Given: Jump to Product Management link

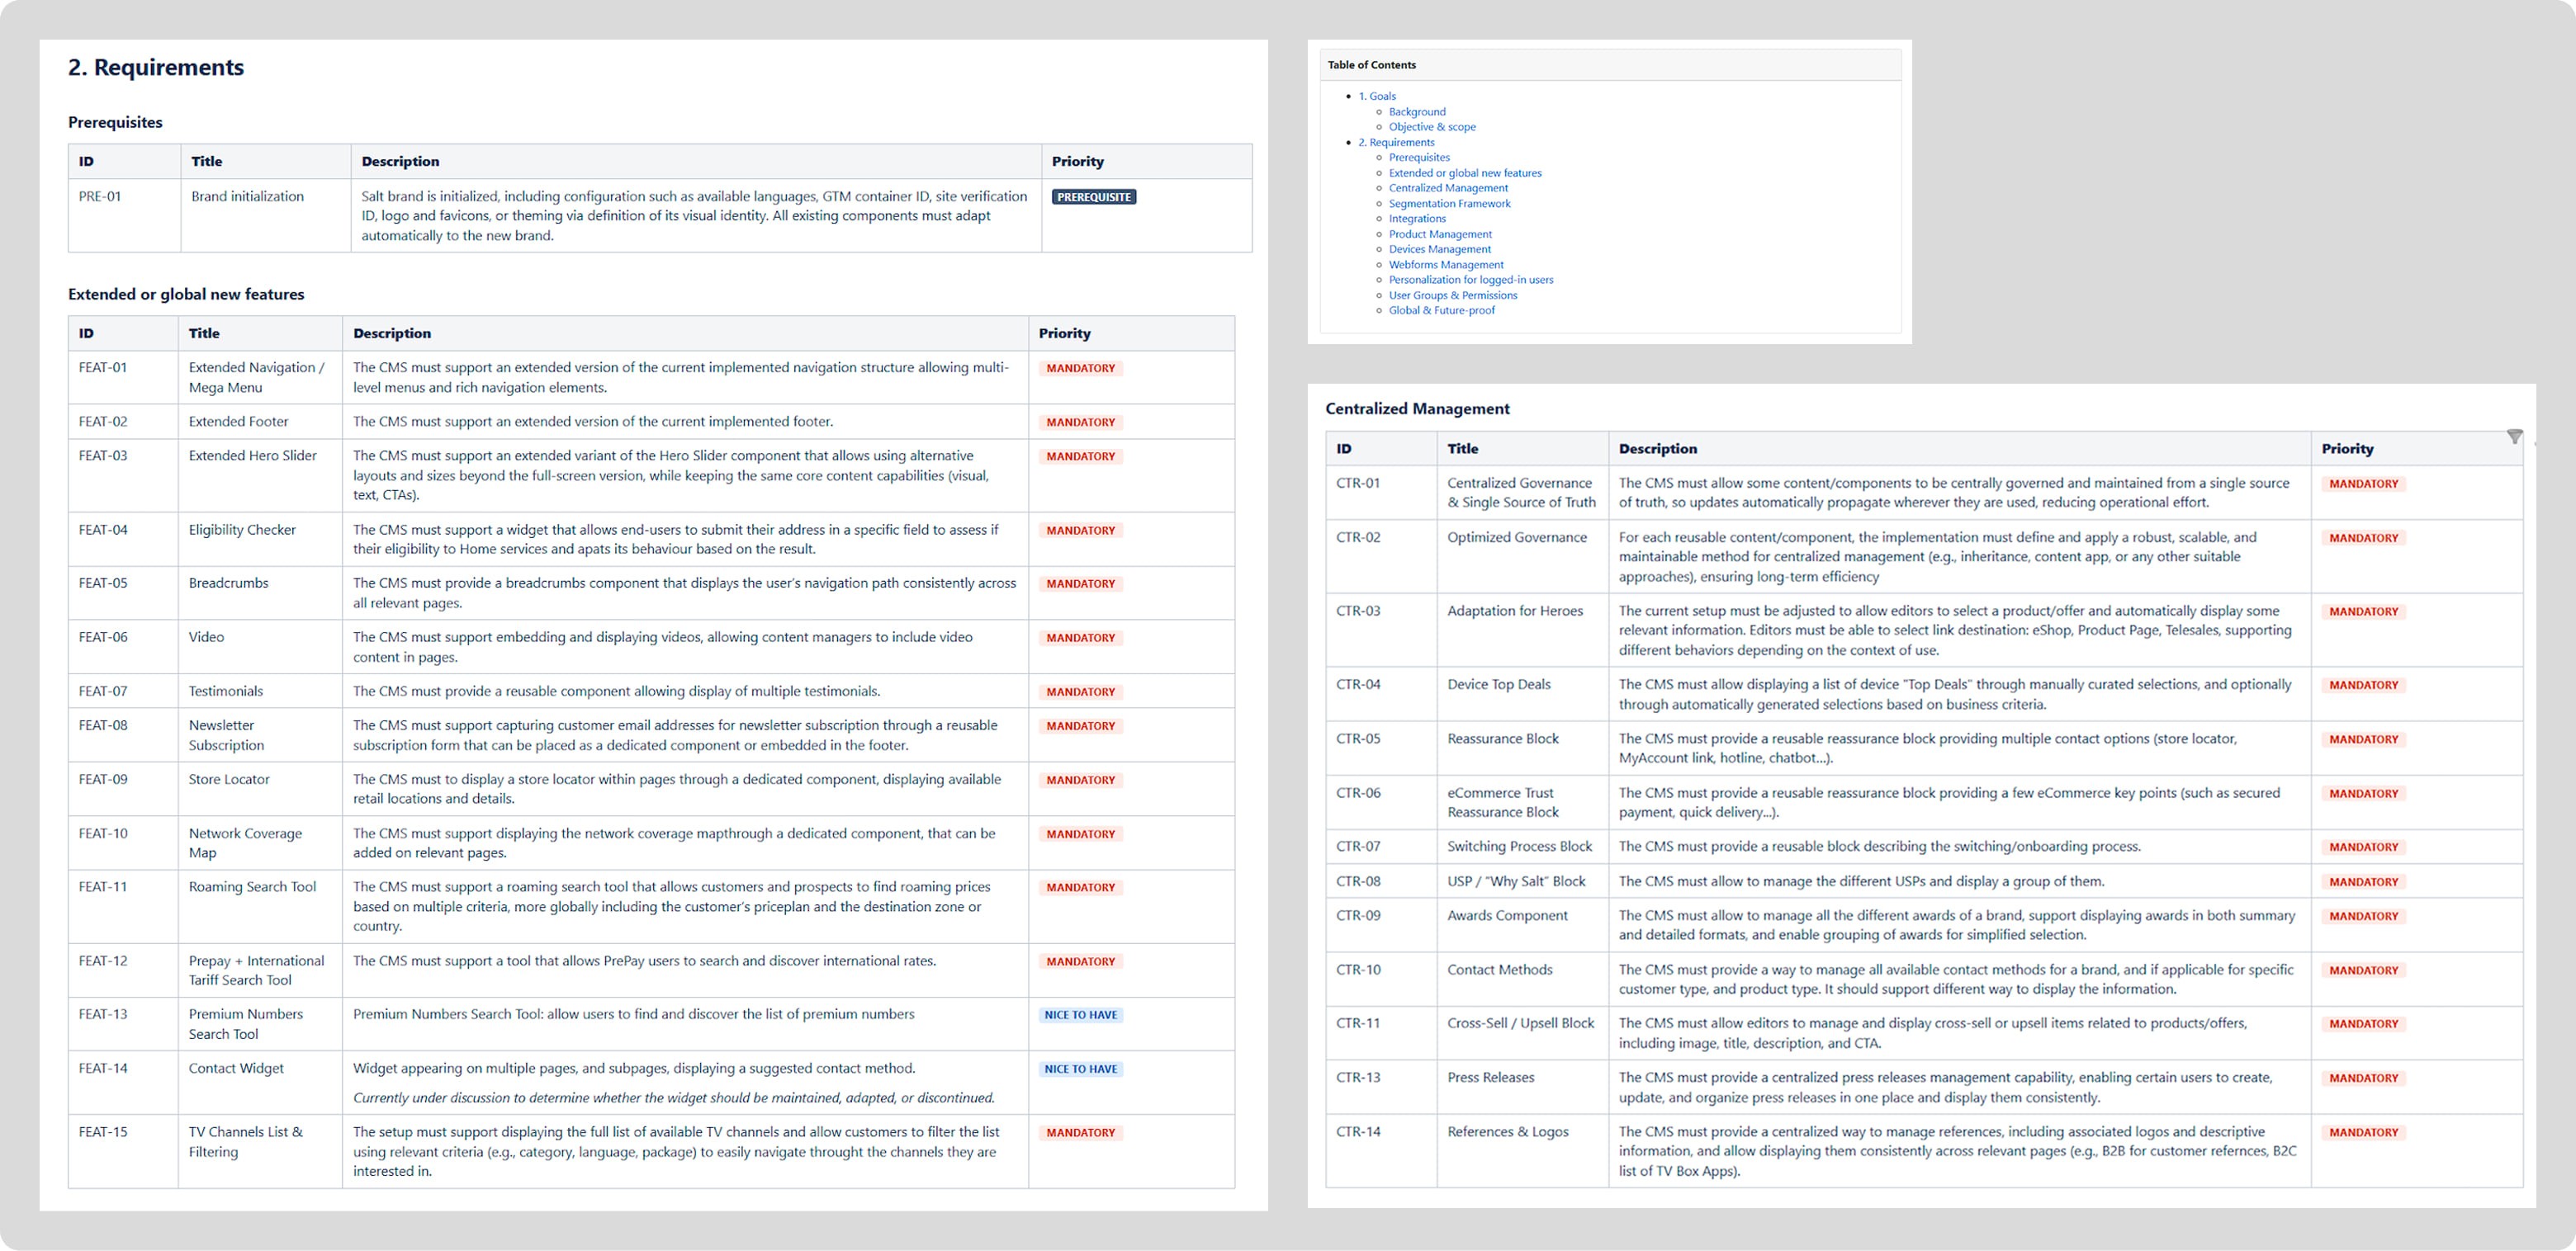Looking at the screenshot, I should [x=1439, y=234].
